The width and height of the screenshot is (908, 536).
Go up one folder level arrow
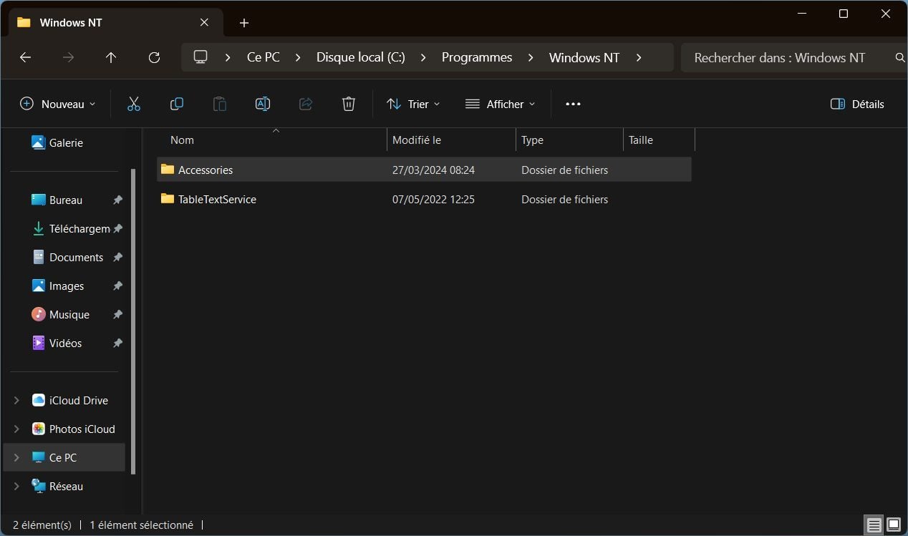pos(111,57)
